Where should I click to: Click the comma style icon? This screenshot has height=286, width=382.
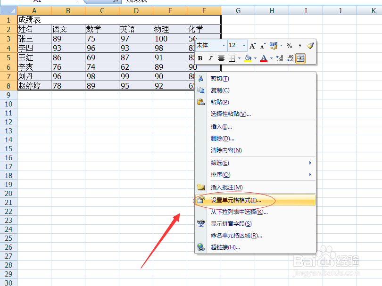click(x=299, y=46)
